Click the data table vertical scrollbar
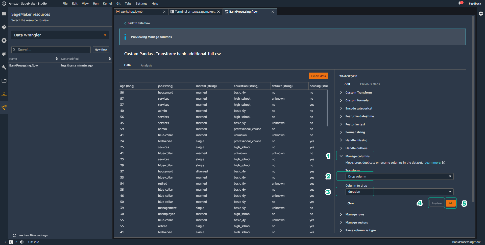 tap(327, 108)
